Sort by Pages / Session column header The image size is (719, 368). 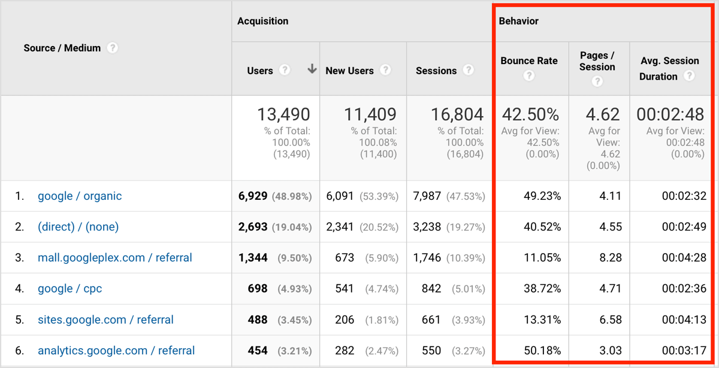(597, 61)
